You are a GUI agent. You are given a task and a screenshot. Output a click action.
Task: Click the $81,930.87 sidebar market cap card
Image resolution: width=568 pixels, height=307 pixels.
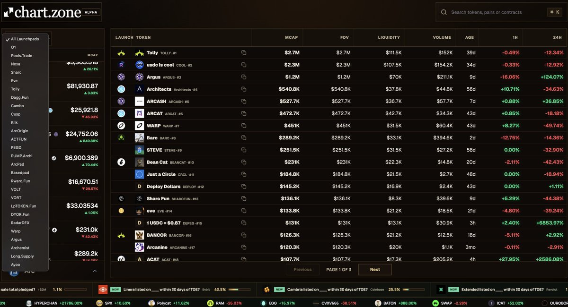coord(75,89)
